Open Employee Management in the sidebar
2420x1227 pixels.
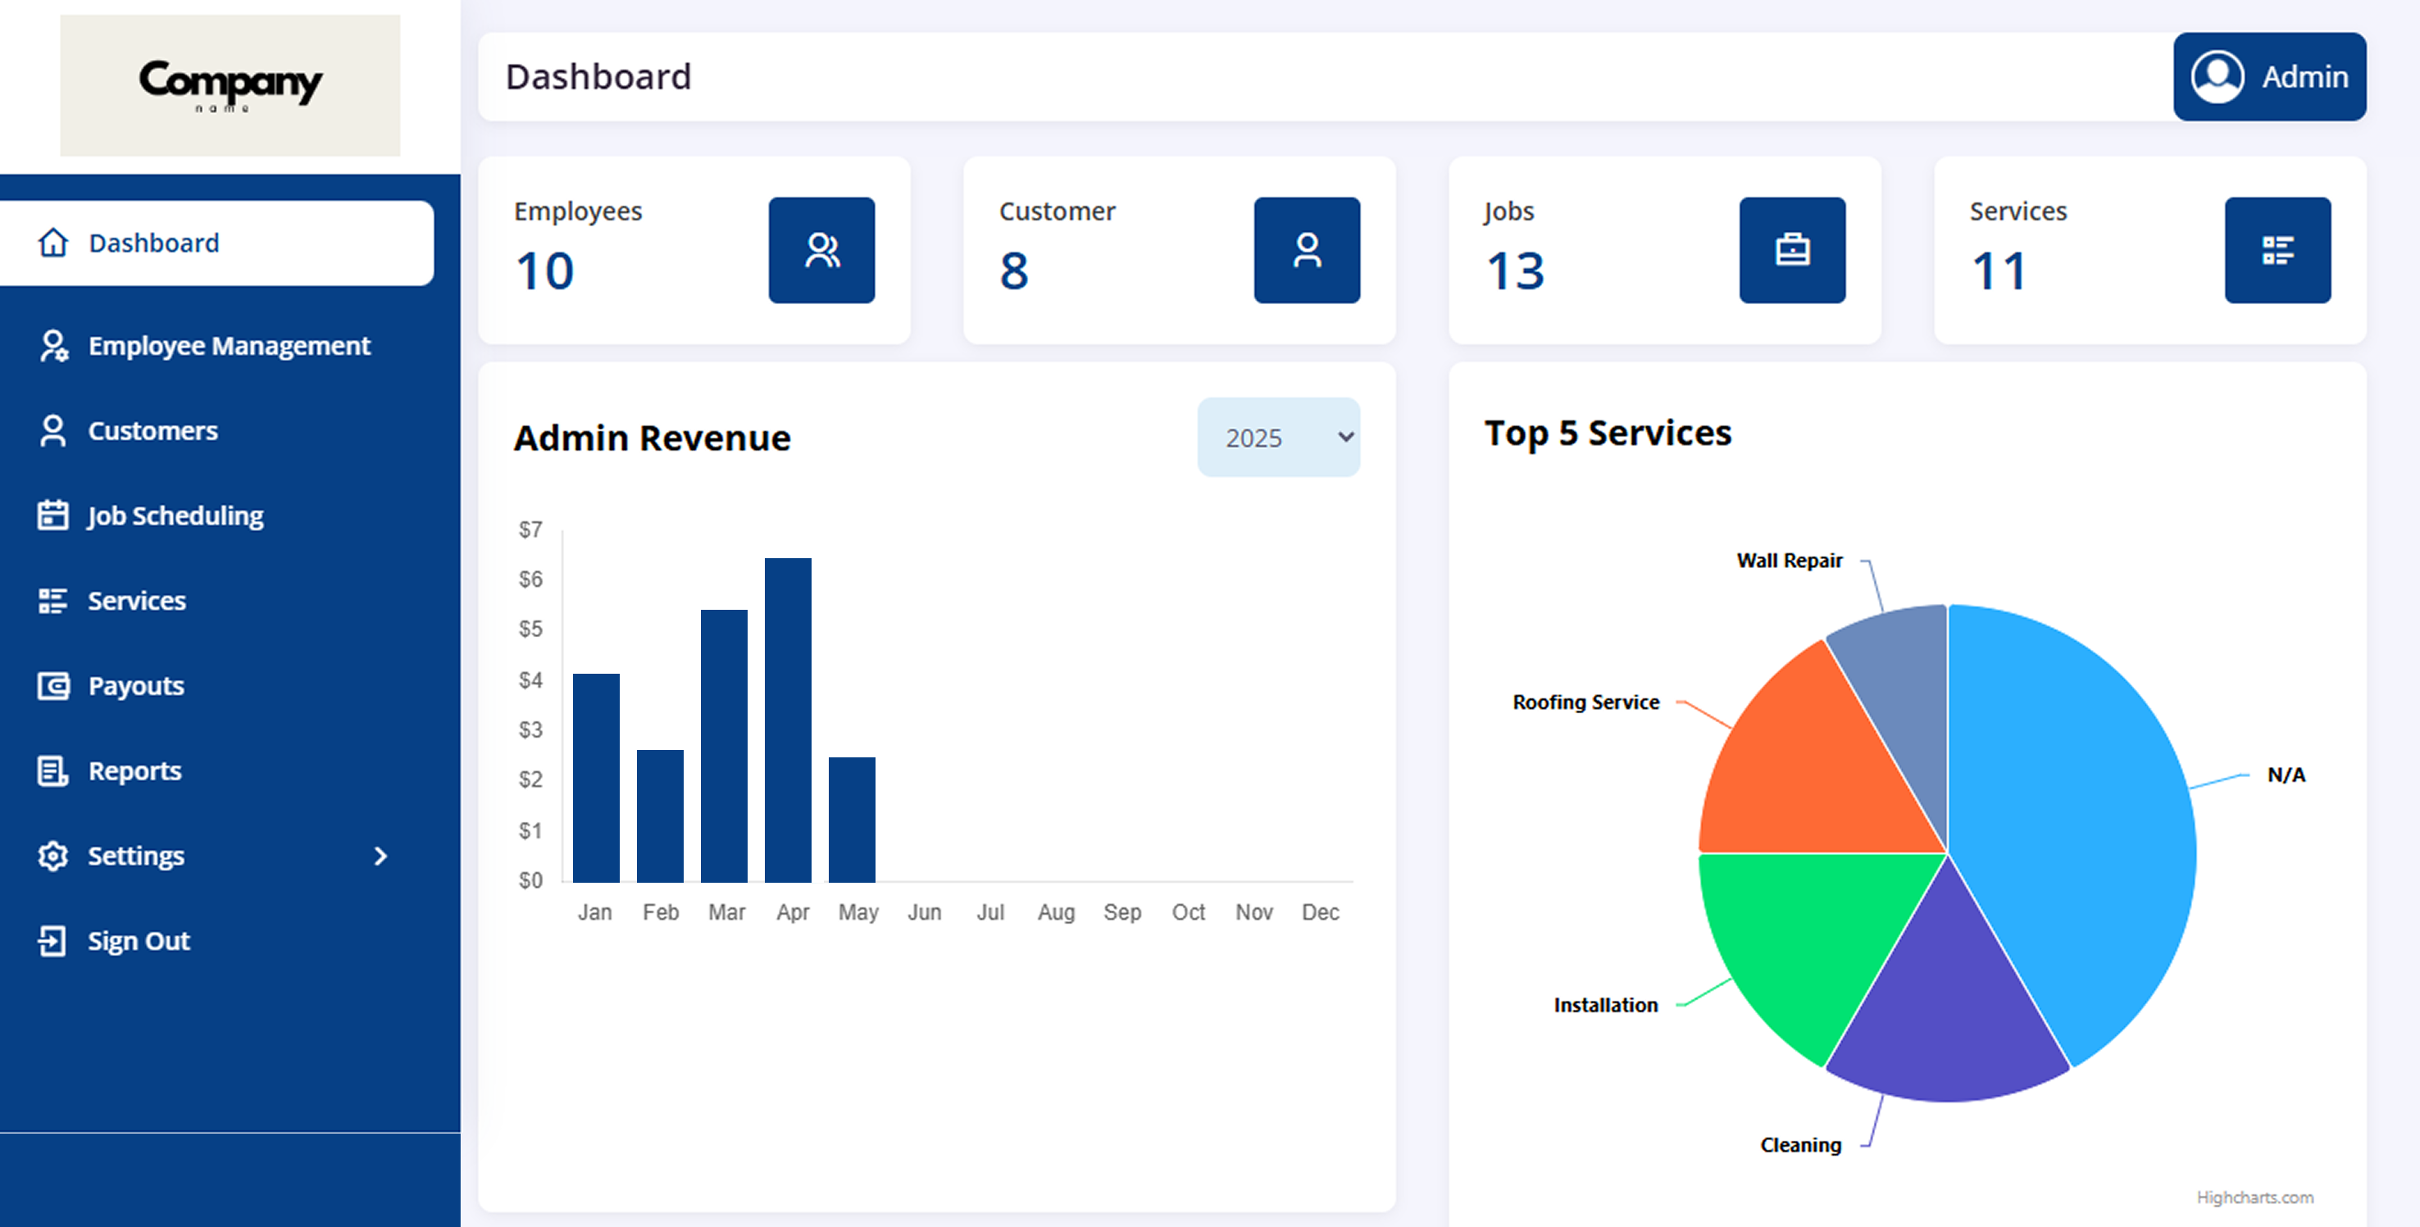228,346
